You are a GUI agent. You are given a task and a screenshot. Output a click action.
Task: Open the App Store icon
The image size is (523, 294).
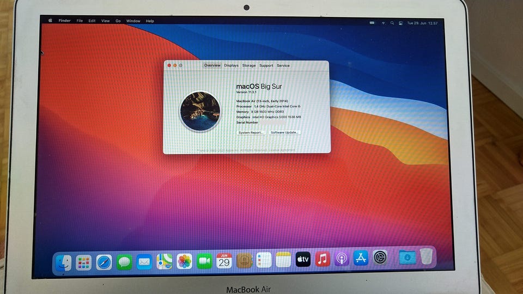361,258
